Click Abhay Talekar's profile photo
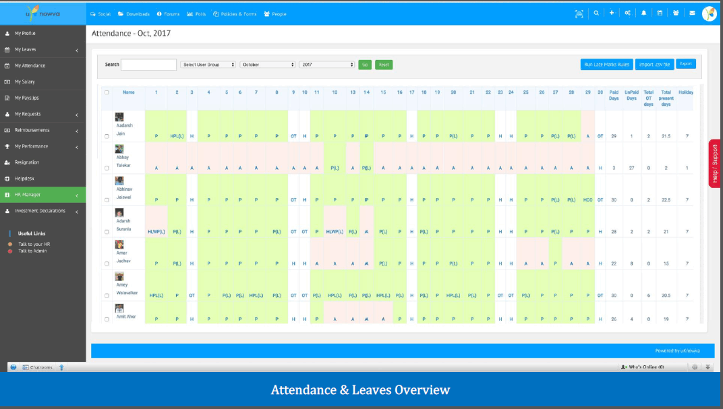Viewport: 723px width, 409px height. click(119, 149)
